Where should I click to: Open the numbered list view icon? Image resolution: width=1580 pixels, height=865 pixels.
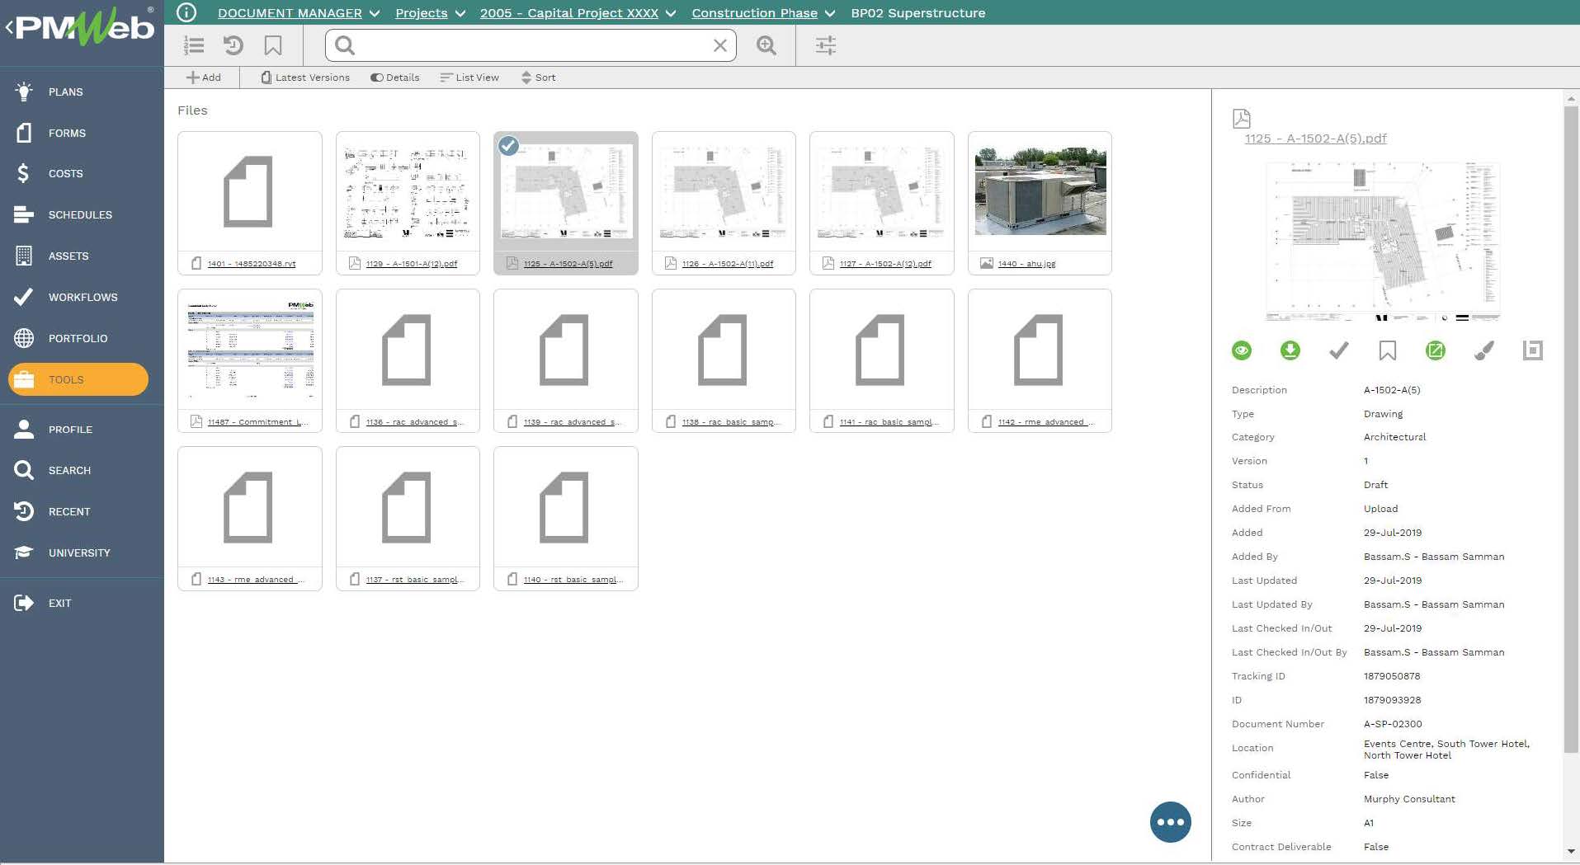(x=194, y=45)
